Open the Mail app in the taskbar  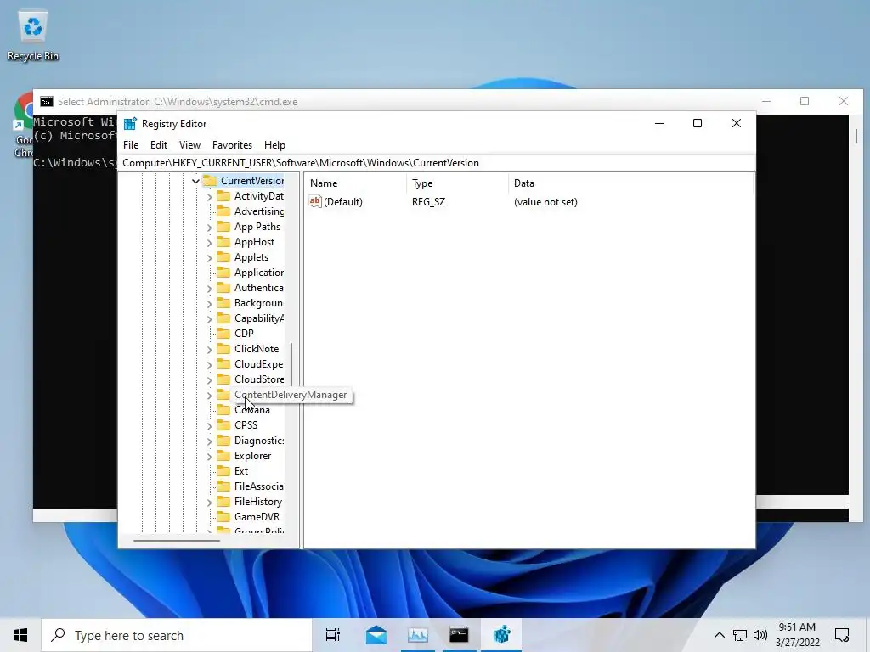click(376, 635)
